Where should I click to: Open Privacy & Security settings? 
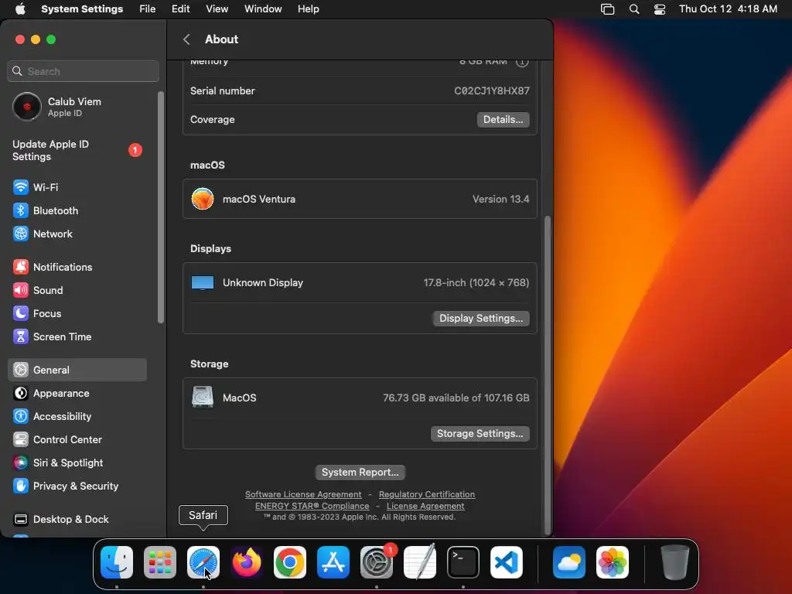pyautogui.click(x=77, y=486)
